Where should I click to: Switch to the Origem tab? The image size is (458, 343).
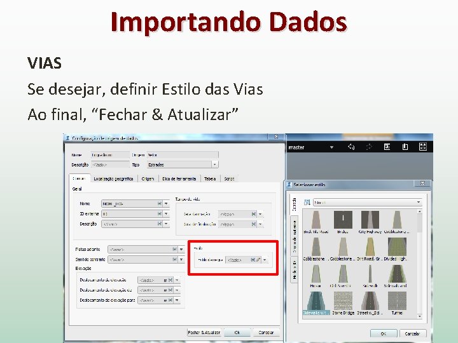148,178
